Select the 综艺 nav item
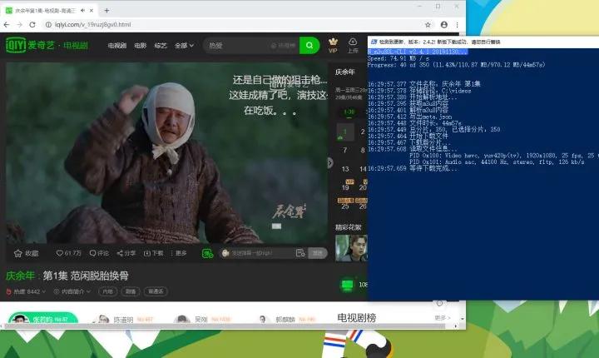Viewport: 599px width, 358px height. click(161, 46)
